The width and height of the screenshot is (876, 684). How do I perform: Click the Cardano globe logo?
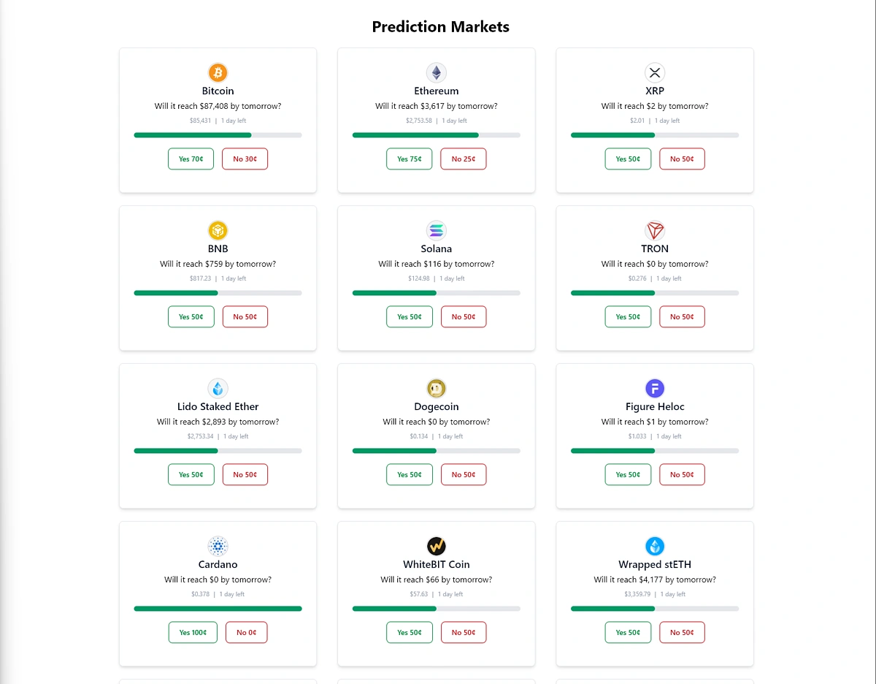[218, 546]
